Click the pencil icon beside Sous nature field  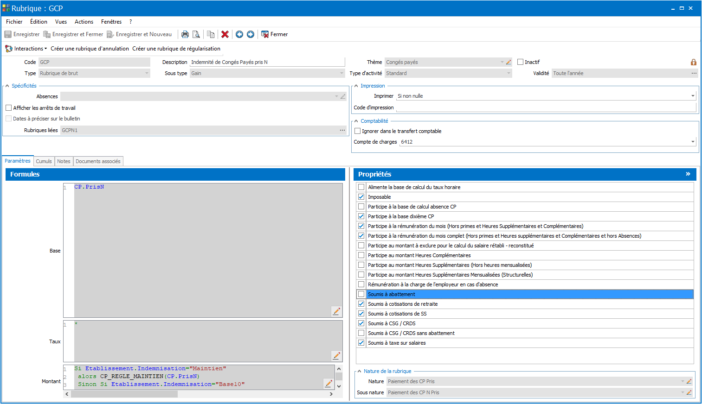(689, 392)
